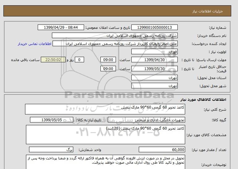
Task: Click the buyer organization name field شرکت روزنامه رسمی
Action: (115, 35)
